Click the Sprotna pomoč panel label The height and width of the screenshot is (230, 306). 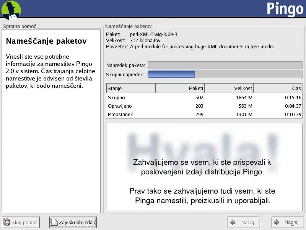(20, 26)
